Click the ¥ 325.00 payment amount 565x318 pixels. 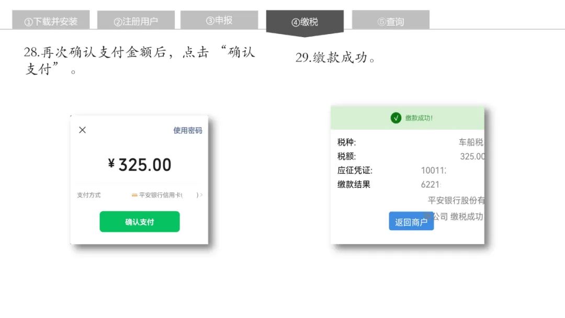pyautogui.click(x=140, y=165)
